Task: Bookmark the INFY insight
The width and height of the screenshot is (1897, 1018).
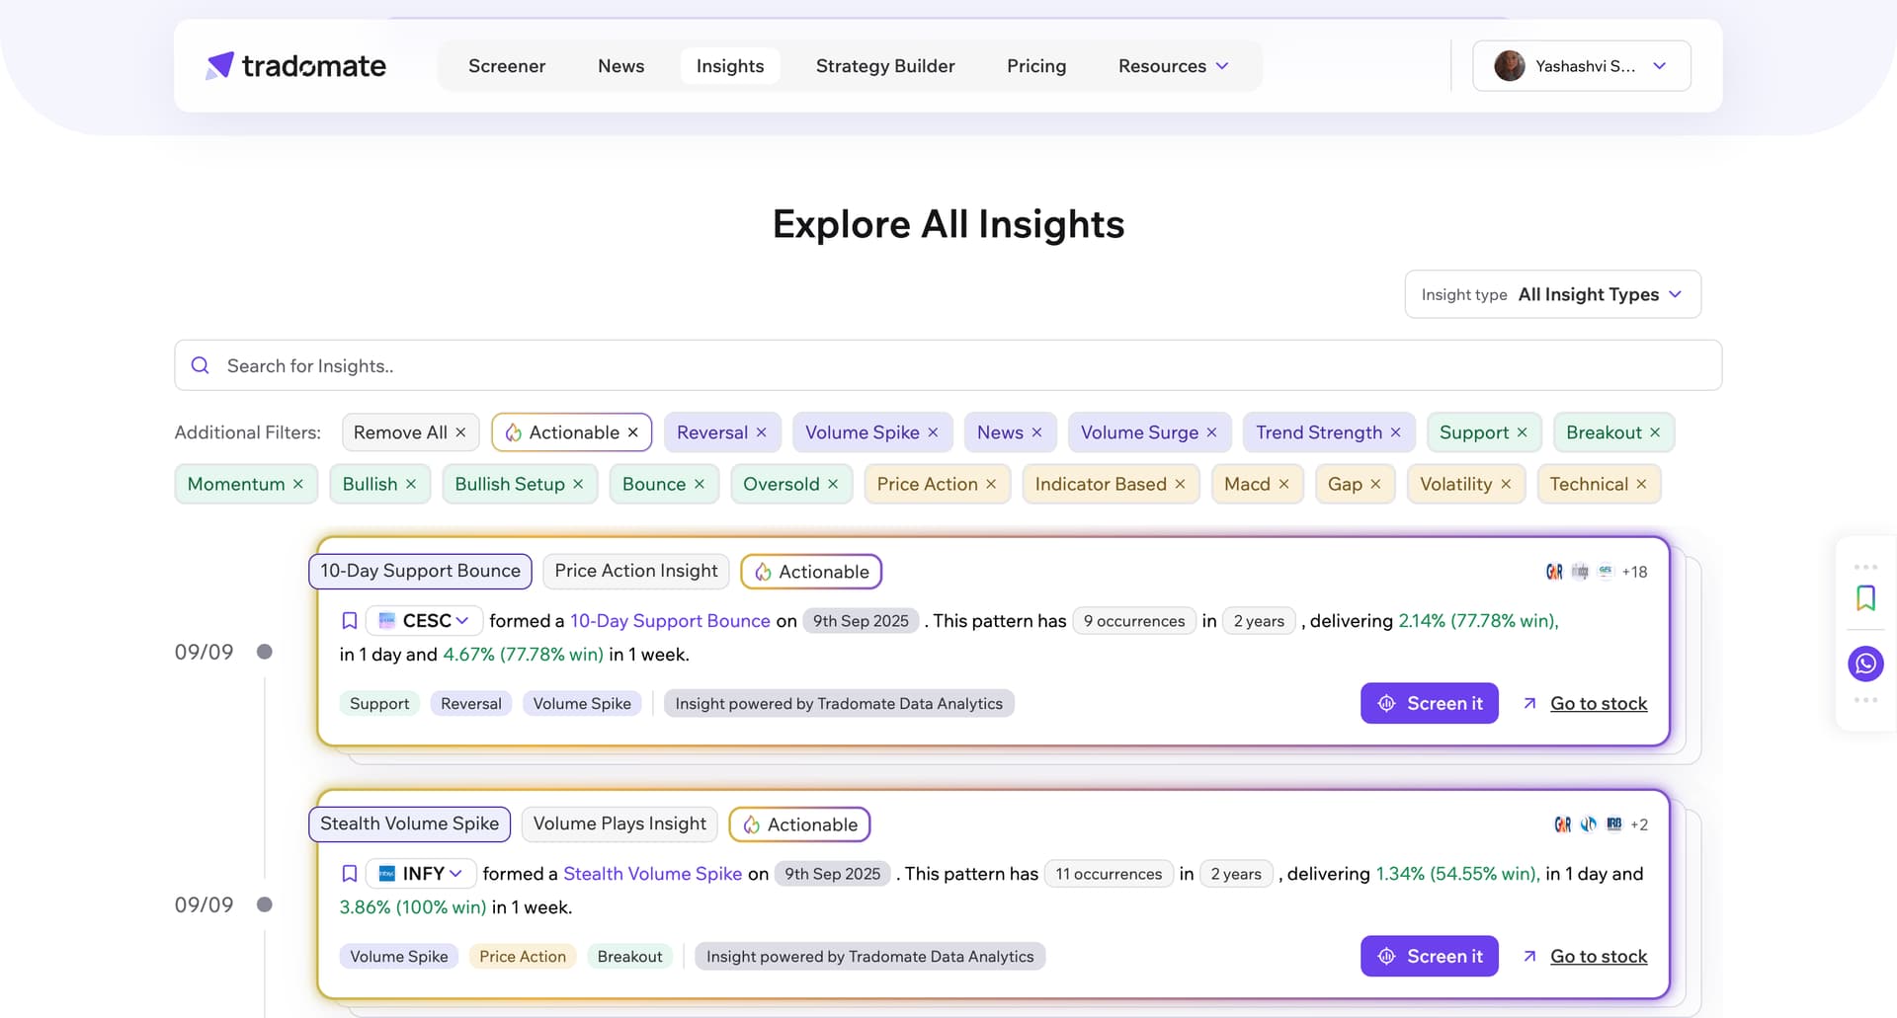Action: (x=350, y=874)
